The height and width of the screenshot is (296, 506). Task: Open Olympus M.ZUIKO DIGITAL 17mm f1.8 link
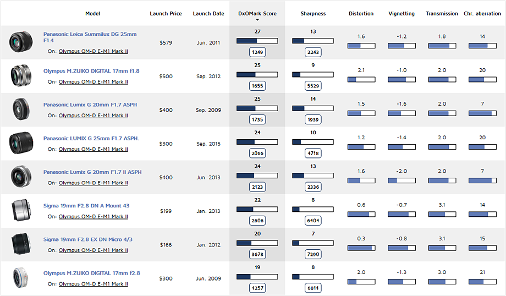click(x=91, y=71)
